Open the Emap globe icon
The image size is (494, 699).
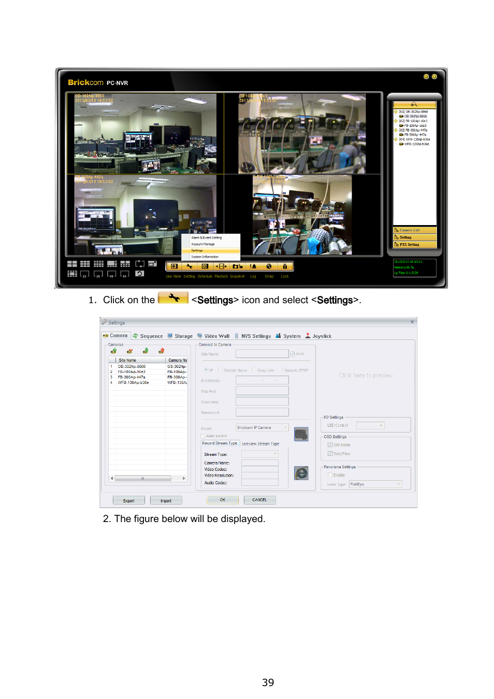point(269,266)
